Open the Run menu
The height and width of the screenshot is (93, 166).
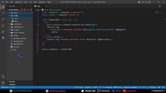click(x=35, y=2)
